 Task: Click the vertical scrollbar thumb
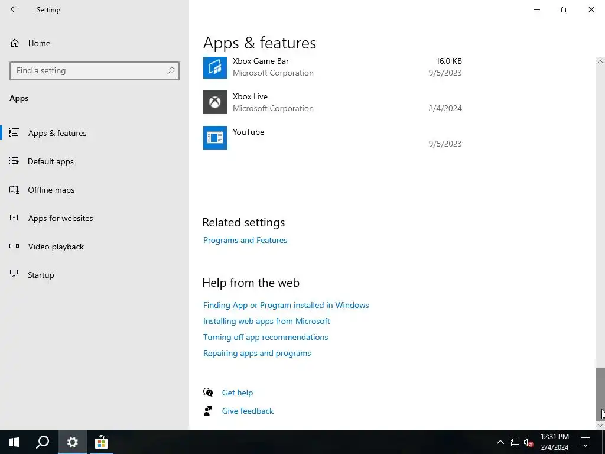[600, 394]
